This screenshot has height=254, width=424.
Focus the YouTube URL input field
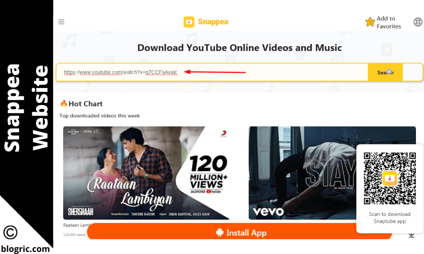pos(212,72)
